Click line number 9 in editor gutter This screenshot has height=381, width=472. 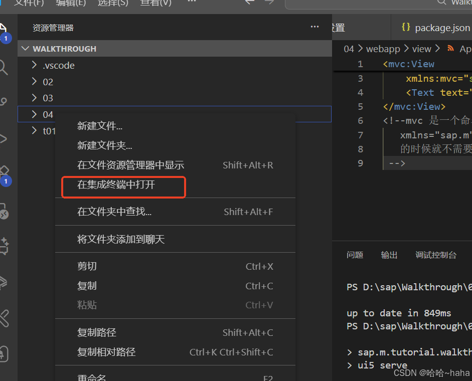(x=360, y=163)
